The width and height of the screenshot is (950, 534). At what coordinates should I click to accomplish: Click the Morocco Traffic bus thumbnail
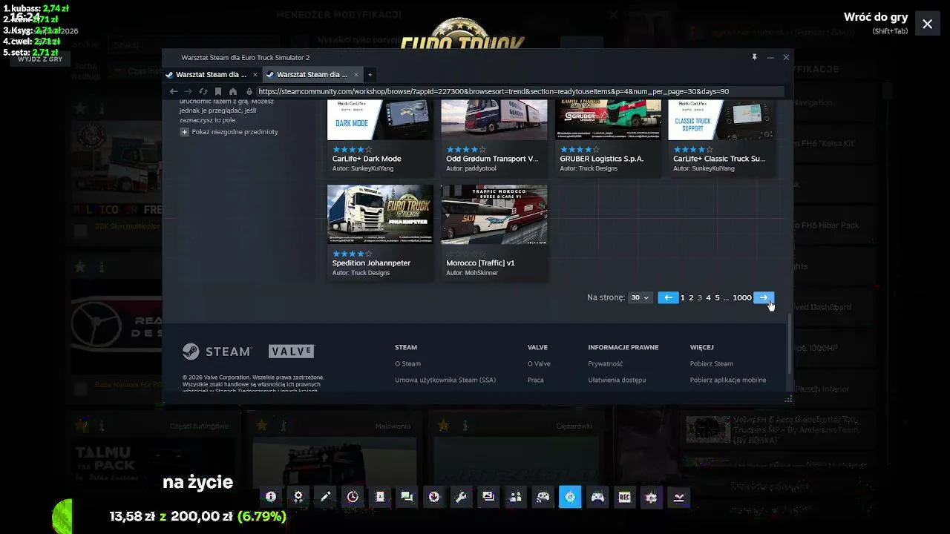tap(494, 214)
